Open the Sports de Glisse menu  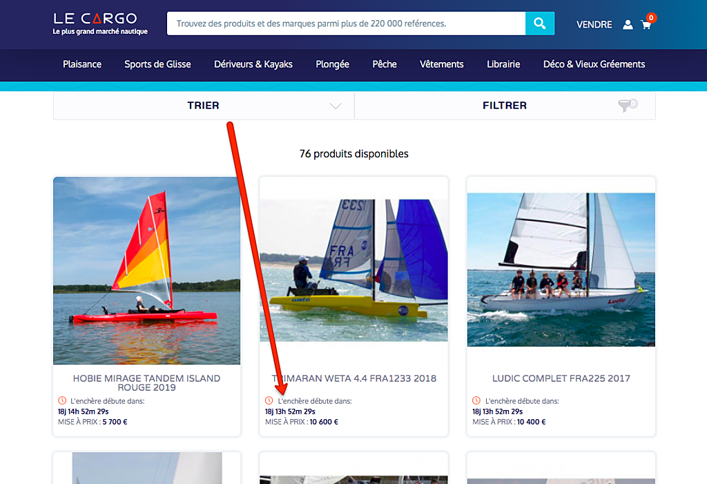157,64
